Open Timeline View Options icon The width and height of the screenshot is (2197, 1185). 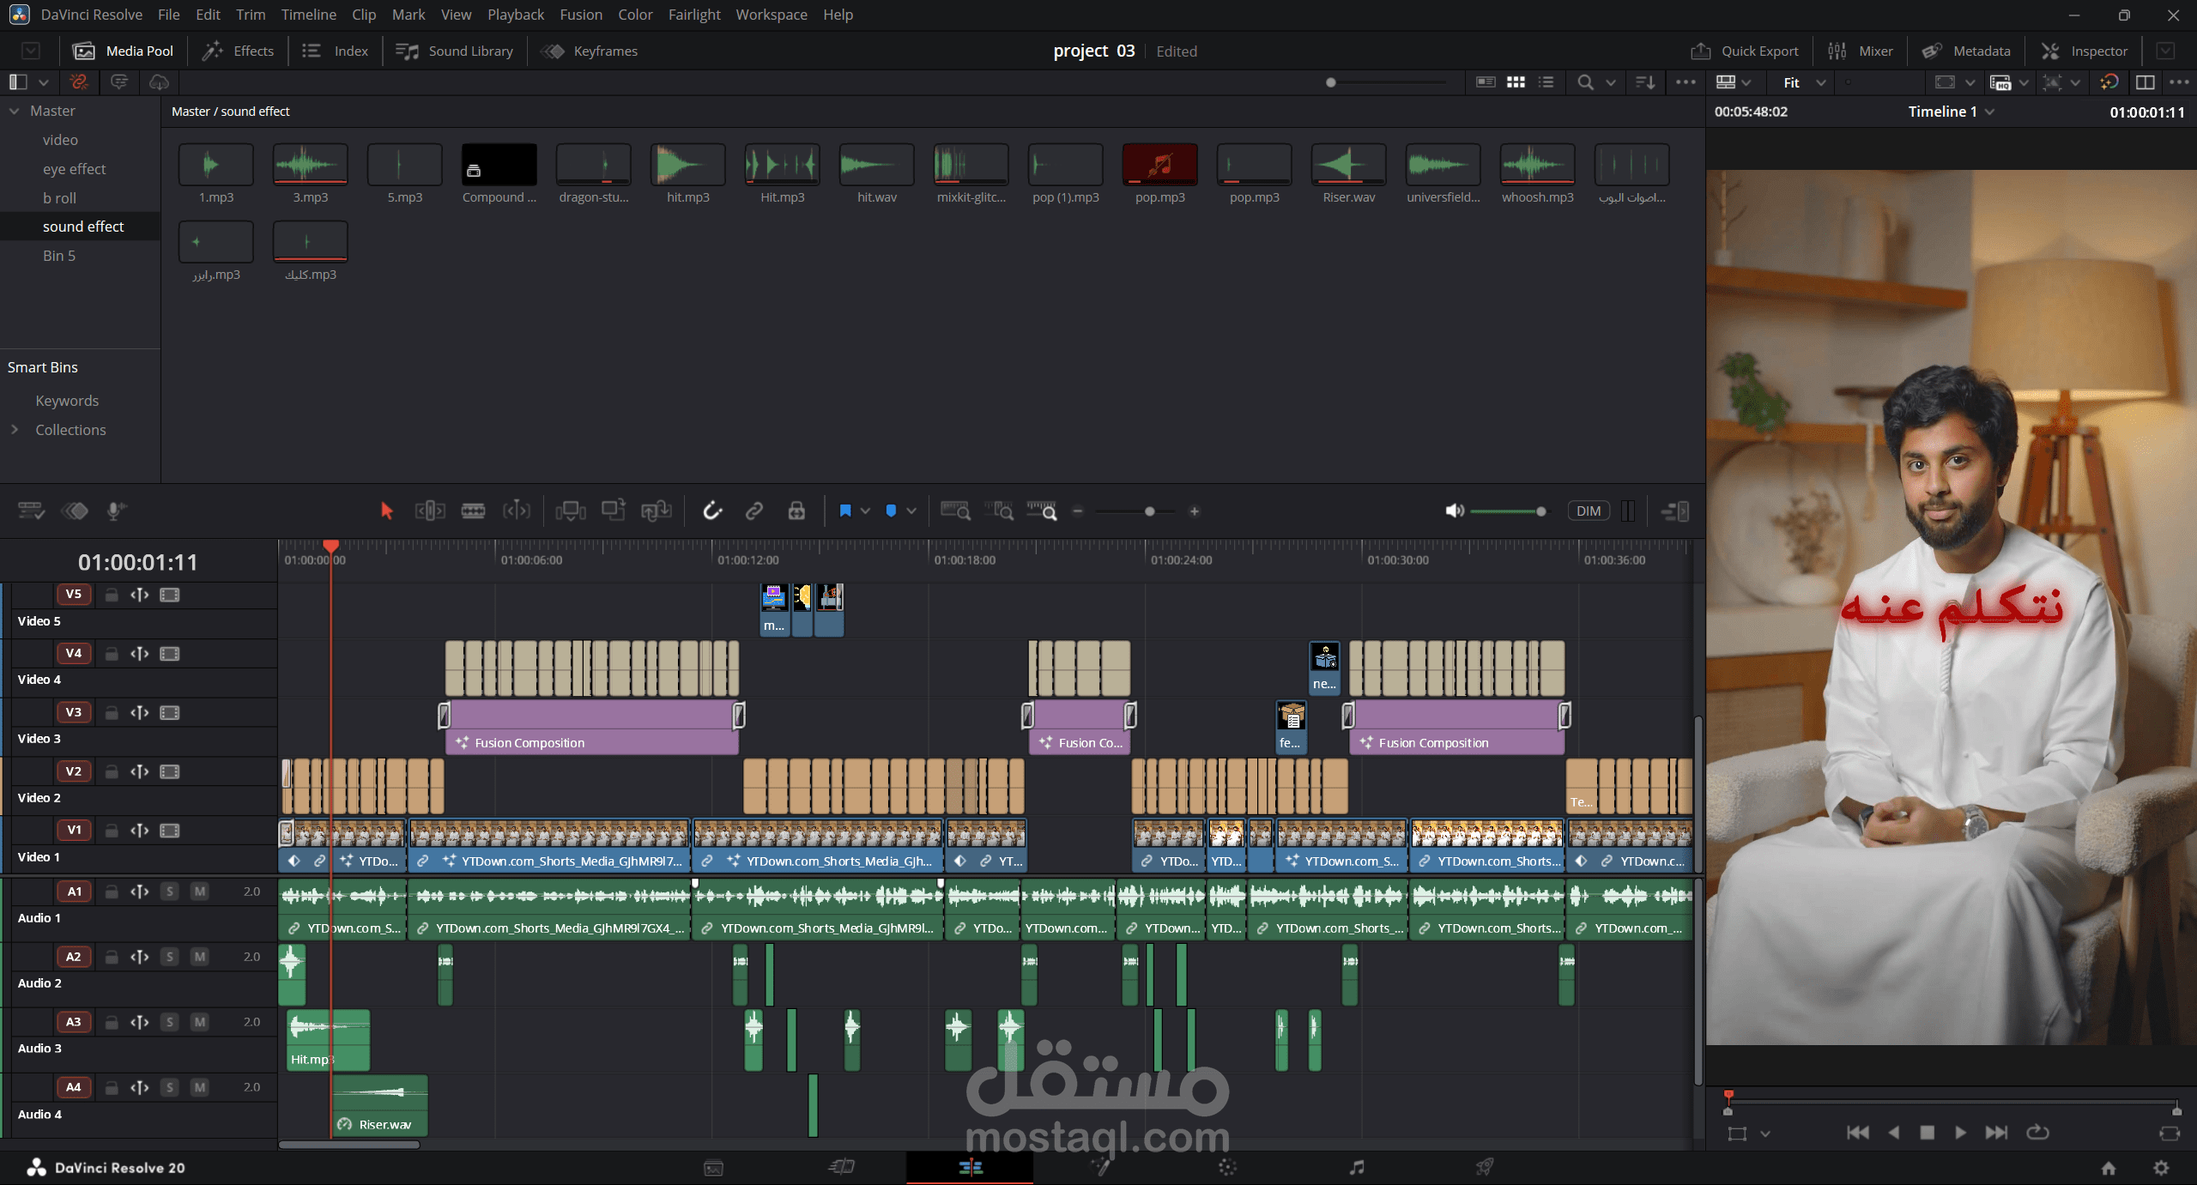coord(31,511)
